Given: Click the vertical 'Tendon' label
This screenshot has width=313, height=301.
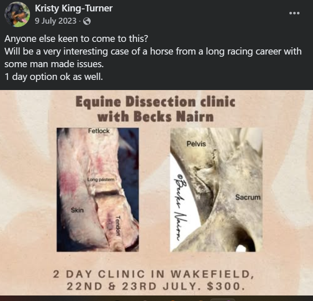Looking at the screenshot, I should pos(118,226).
